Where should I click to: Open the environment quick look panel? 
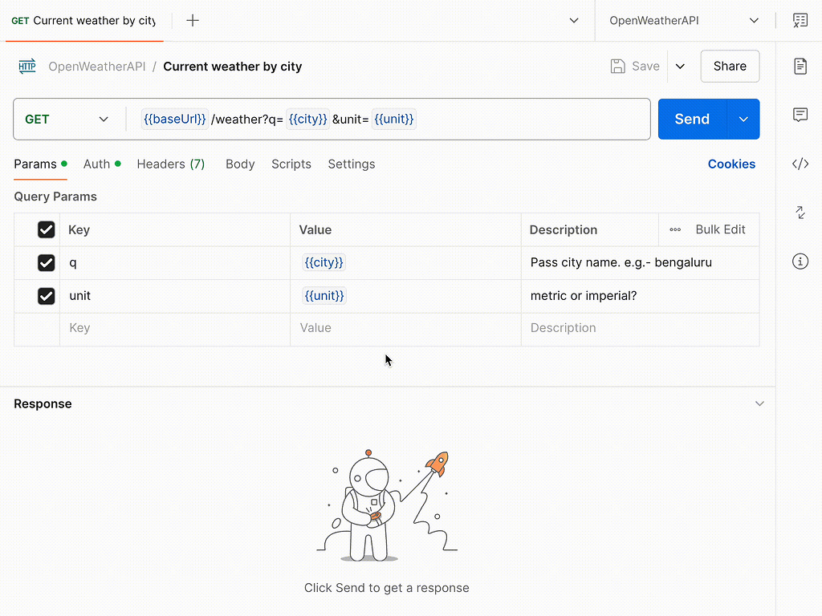(800, 21)
